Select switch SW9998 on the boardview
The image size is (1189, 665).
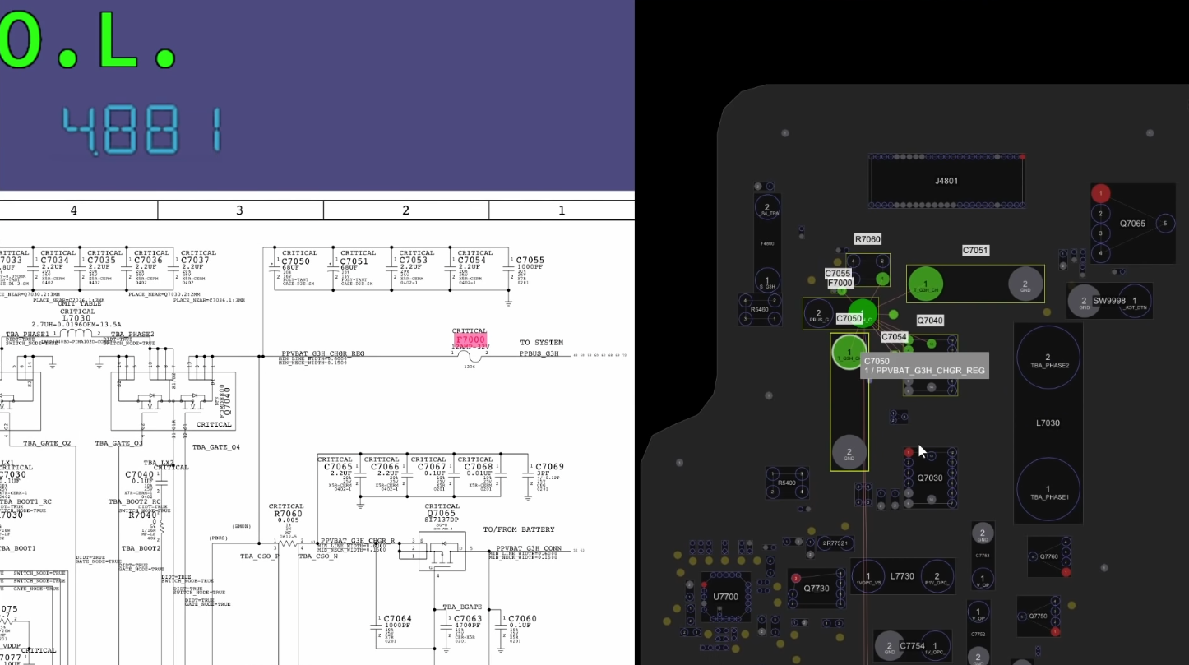pos(1109,301)
